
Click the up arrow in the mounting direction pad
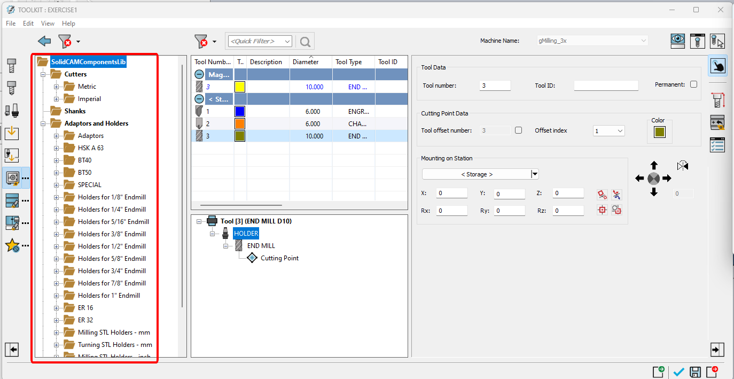pyautogui.click(x=654, y=166)
